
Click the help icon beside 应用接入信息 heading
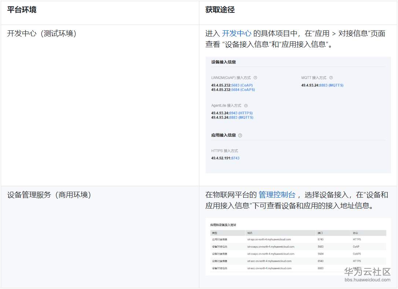point(240,135)
